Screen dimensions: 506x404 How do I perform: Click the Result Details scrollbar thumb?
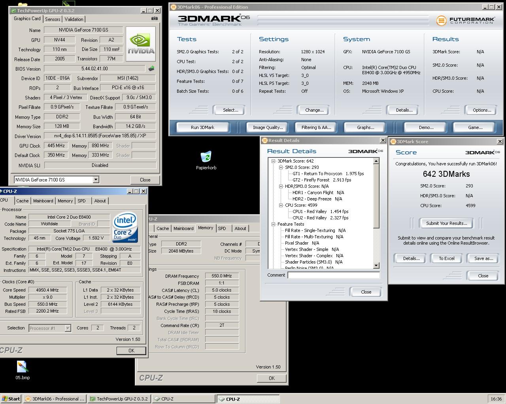click(376, 196)
